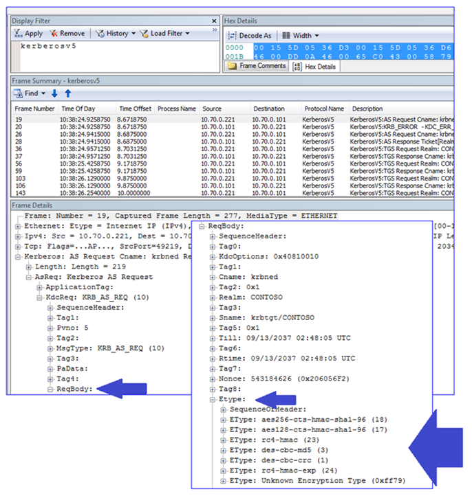Find next frame with down arrow

tap(54, 93)
